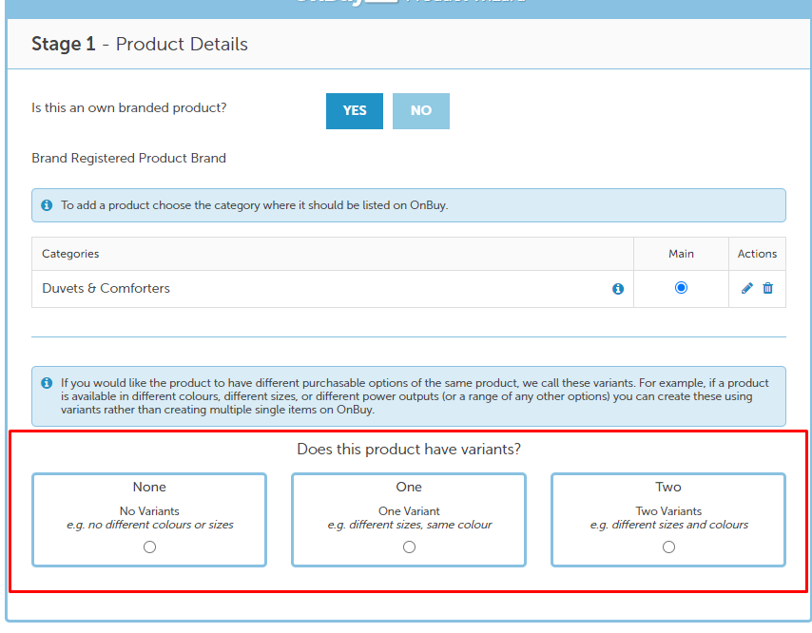This screenshot has width=812, height=633.
Task: Click info icon beside category instruction banner
Action: tap(47, 205)
